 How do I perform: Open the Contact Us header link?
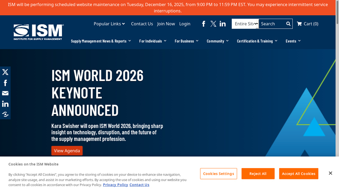[x=142, y=24]
